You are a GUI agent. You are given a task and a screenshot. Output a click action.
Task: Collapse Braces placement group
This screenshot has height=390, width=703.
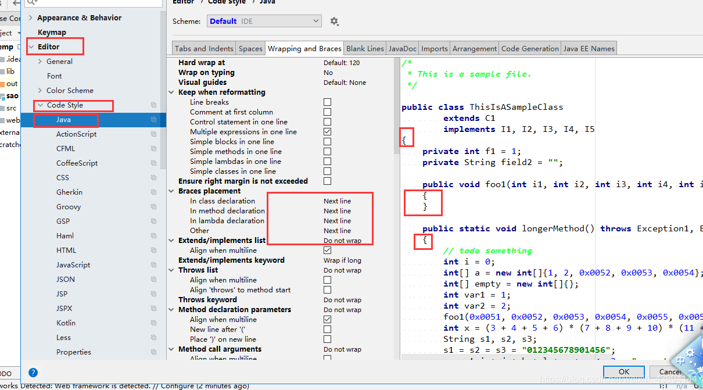pyautogui.click(x=172, y=191)
